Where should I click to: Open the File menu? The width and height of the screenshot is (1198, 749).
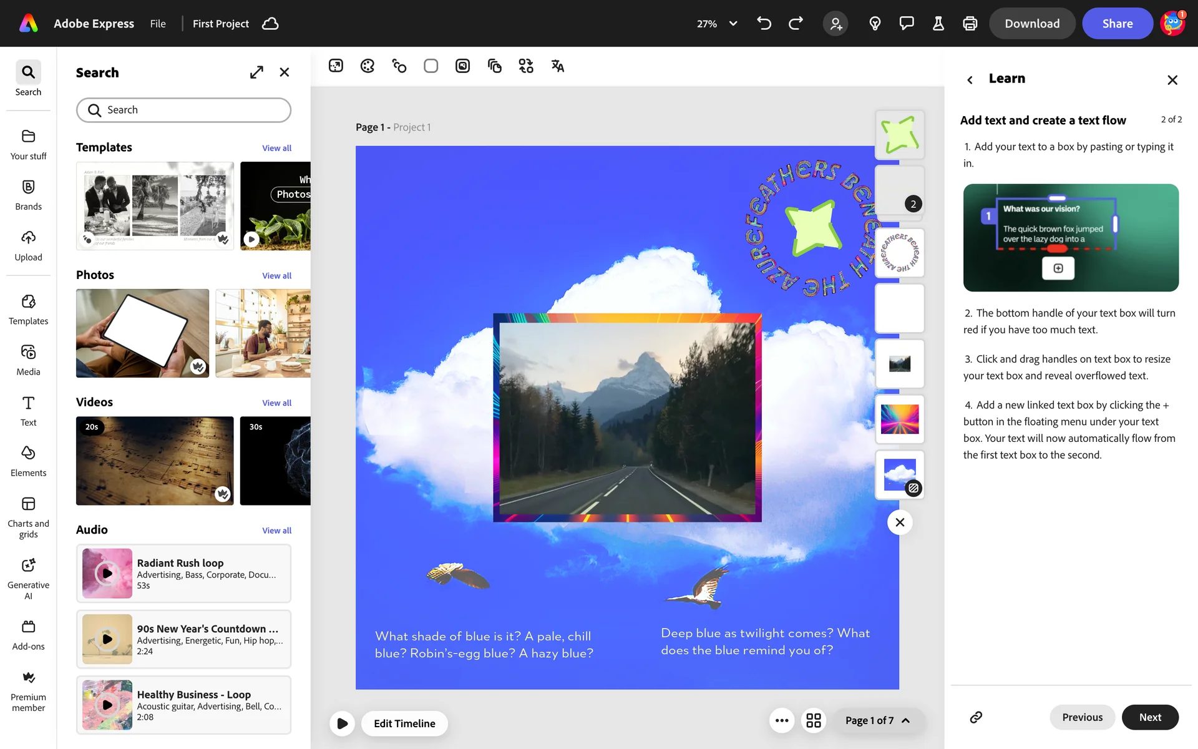[158, 24]
